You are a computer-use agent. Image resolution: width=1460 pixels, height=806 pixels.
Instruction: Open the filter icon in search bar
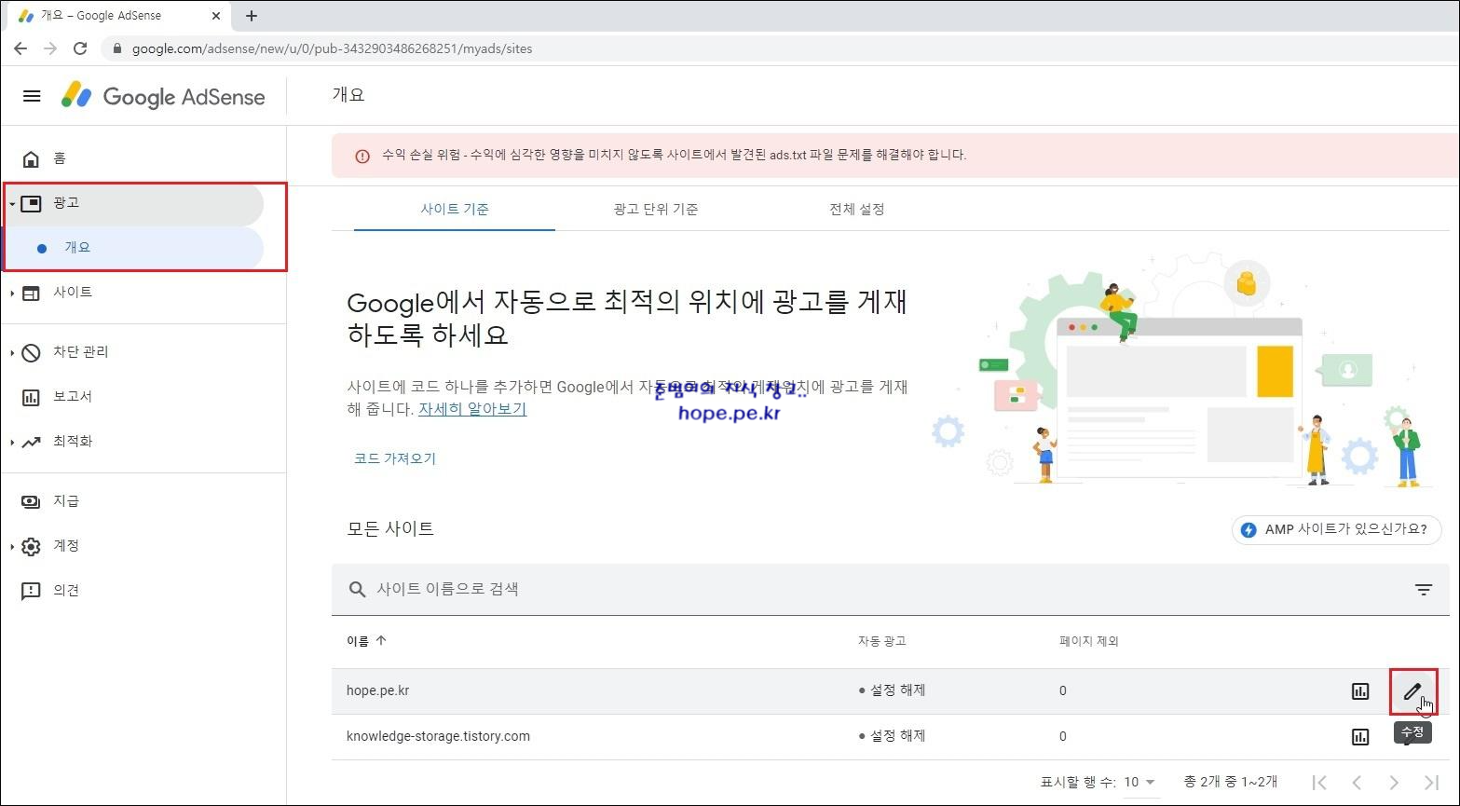(1423, 589)
